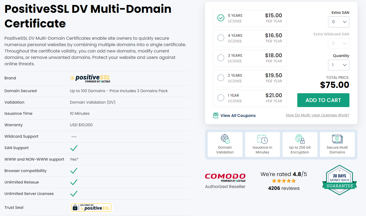Click the USD $10,000 warranty value
The height and width of the screenshot is (216, 366).
point(81,125)
